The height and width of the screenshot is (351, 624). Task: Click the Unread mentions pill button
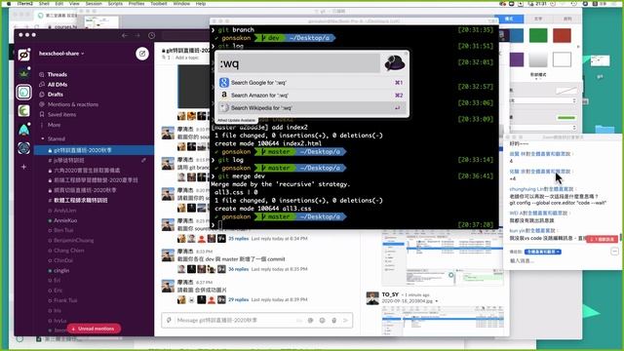(94, 329)
